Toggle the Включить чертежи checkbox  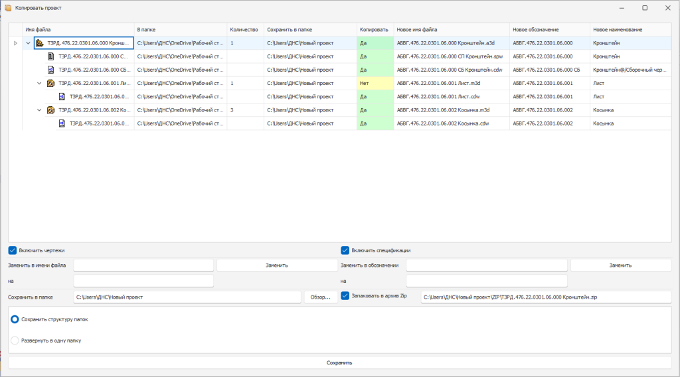(x=13, y=250)
